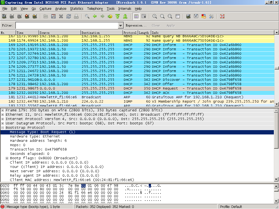The image size is (279, 209).
Task: Open the Analyze menu
Action: (x=61, y=8)
